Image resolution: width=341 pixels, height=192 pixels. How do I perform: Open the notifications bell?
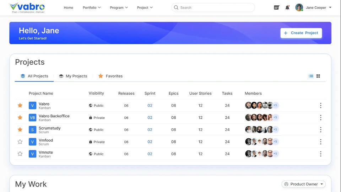pos(287,7)
